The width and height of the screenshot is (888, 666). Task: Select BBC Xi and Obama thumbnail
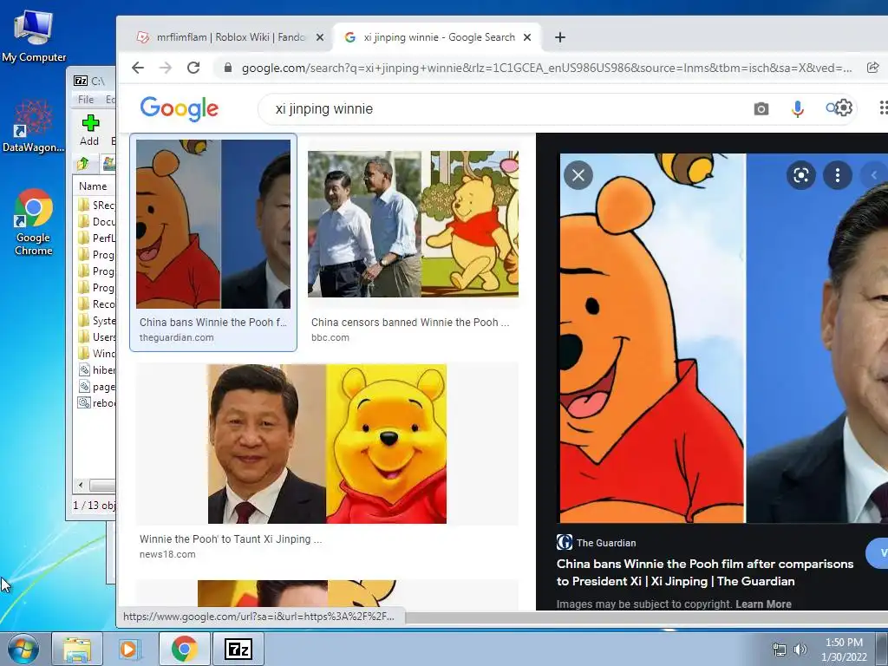tap(413, 224)
